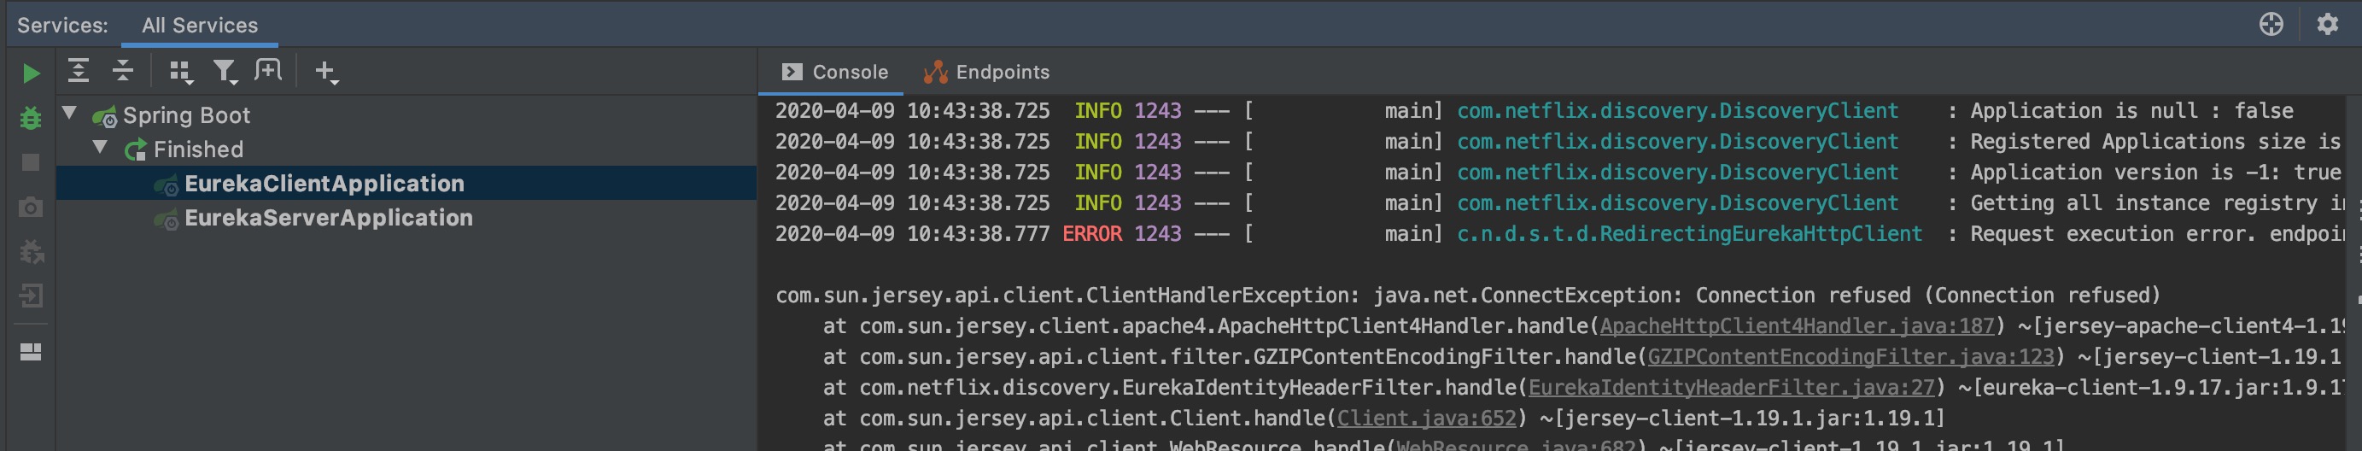This screenshot has width=2362, height=451.
Task: Click the Open in New Tab icon
Action: tap(268, 71)
